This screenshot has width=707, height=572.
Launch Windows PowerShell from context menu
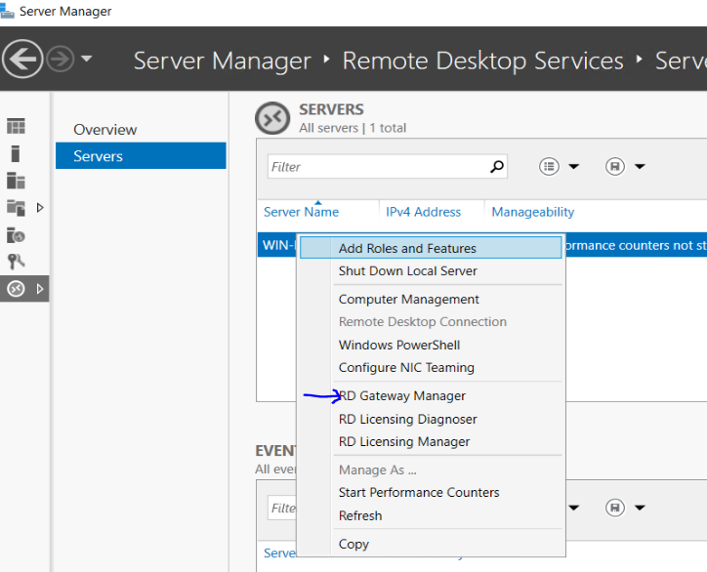pos(431,346)
